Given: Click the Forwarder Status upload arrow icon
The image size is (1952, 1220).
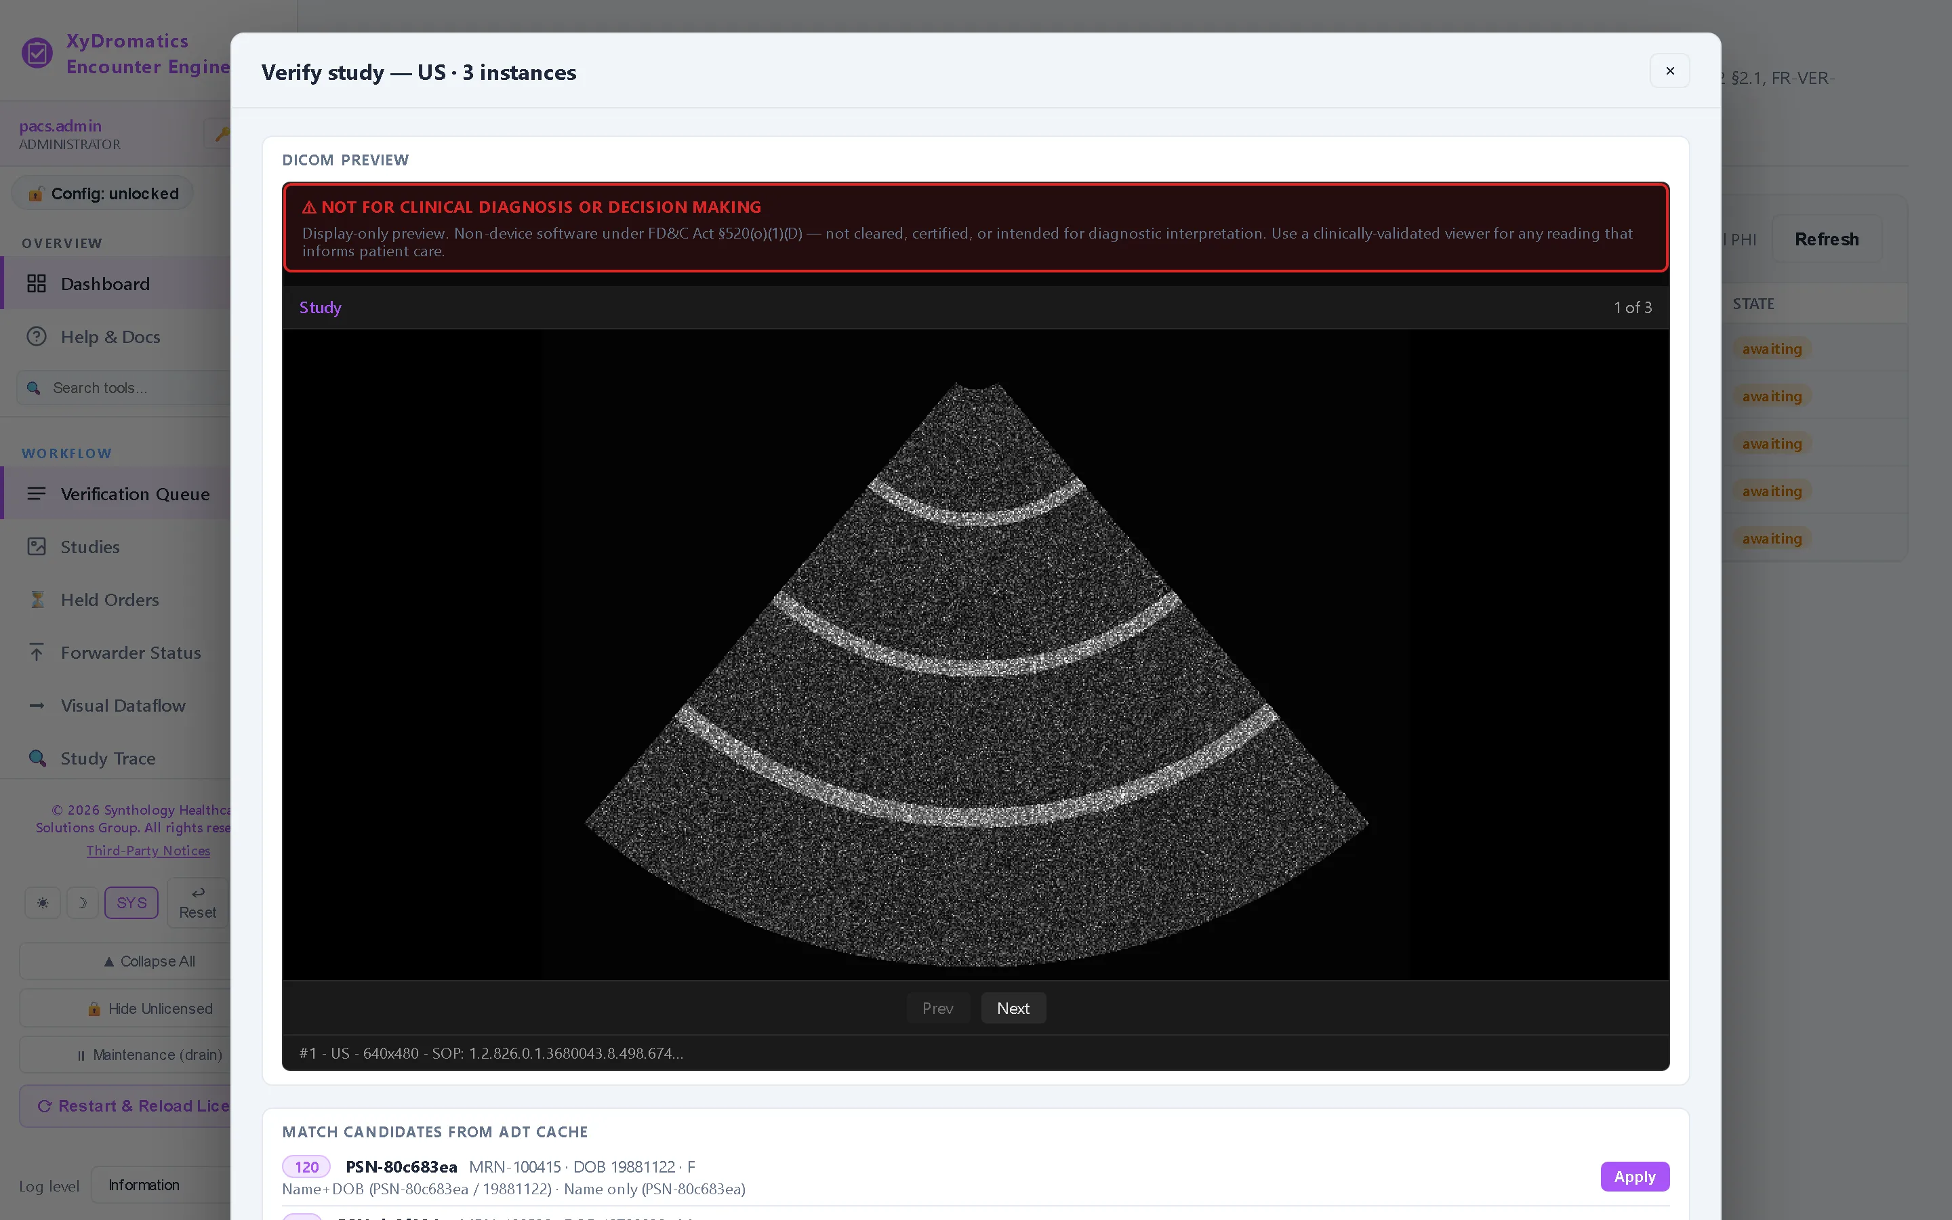Looking at the screenshot, I should tap(37, 652).
